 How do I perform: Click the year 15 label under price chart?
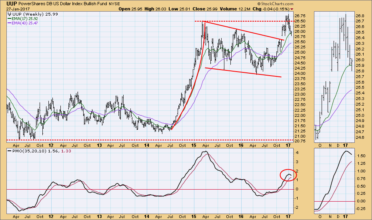click(x=194, y=146)
